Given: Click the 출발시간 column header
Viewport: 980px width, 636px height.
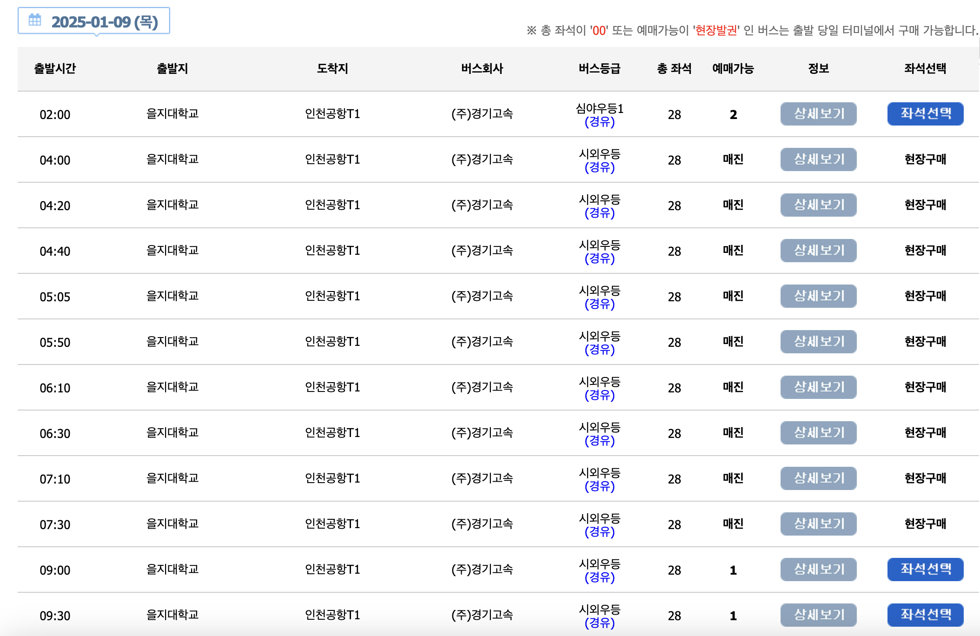Looking at the screenshot, I should [x=55, y=69].
